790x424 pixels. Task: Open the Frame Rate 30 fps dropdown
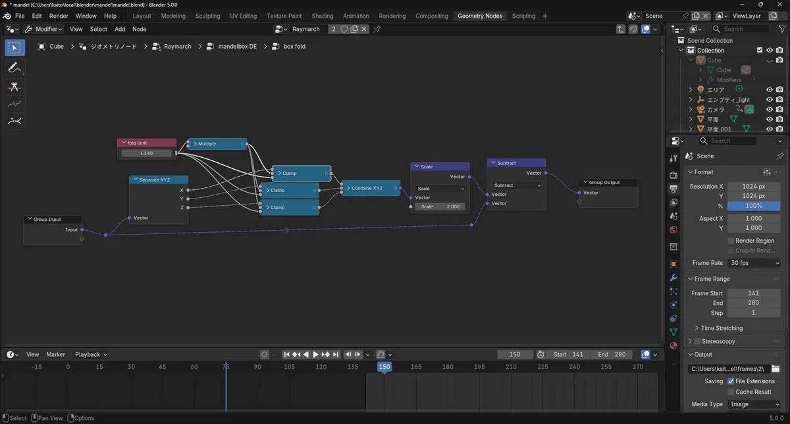pyautogui.click(x=754, y=263)
